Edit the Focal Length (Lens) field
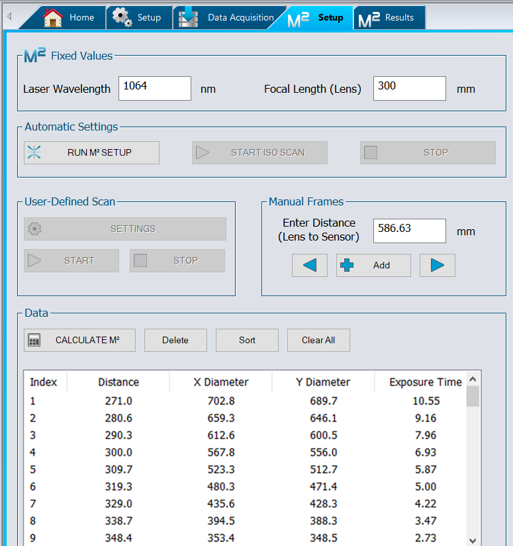The image size is (513, 546). [409, 88]
